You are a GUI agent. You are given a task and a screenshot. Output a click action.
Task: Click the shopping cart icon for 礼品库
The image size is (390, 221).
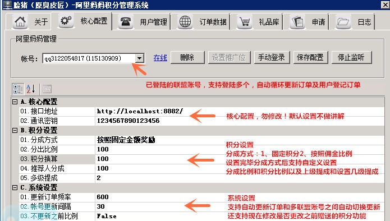click(x=245, y=22)
